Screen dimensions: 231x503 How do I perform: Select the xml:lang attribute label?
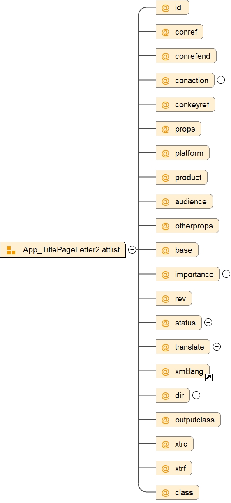(189, 371)
